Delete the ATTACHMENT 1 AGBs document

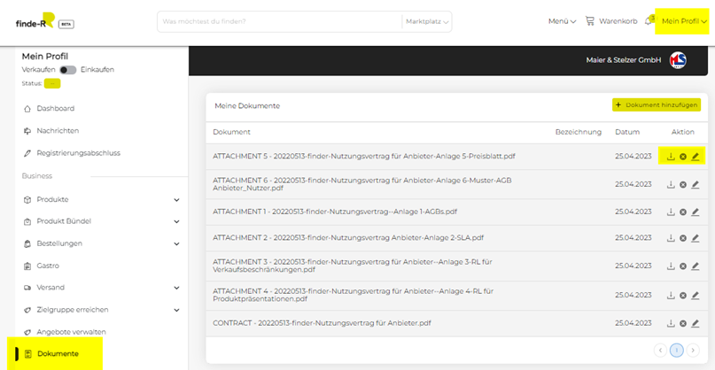(x=682, y=212)
